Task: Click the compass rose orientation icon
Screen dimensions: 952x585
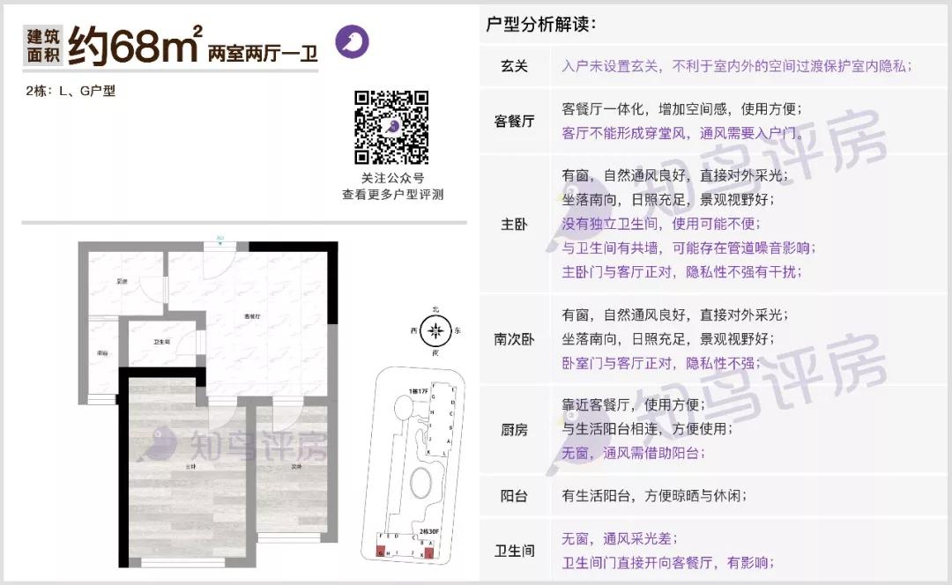Action: point(434,330)
